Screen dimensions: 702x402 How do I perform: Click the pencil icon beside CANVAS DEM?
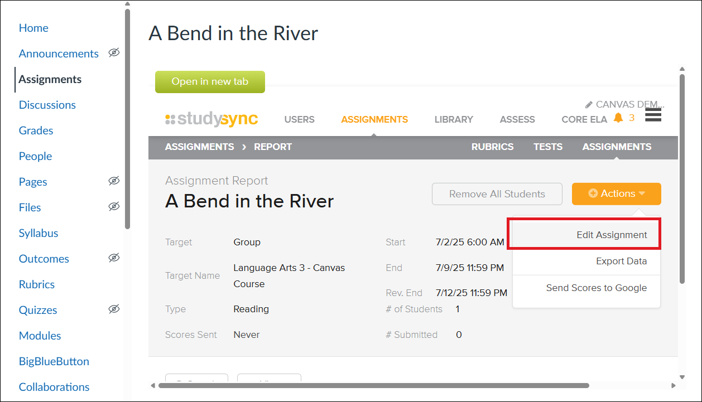pyautogui.click(x=589, y=104)
